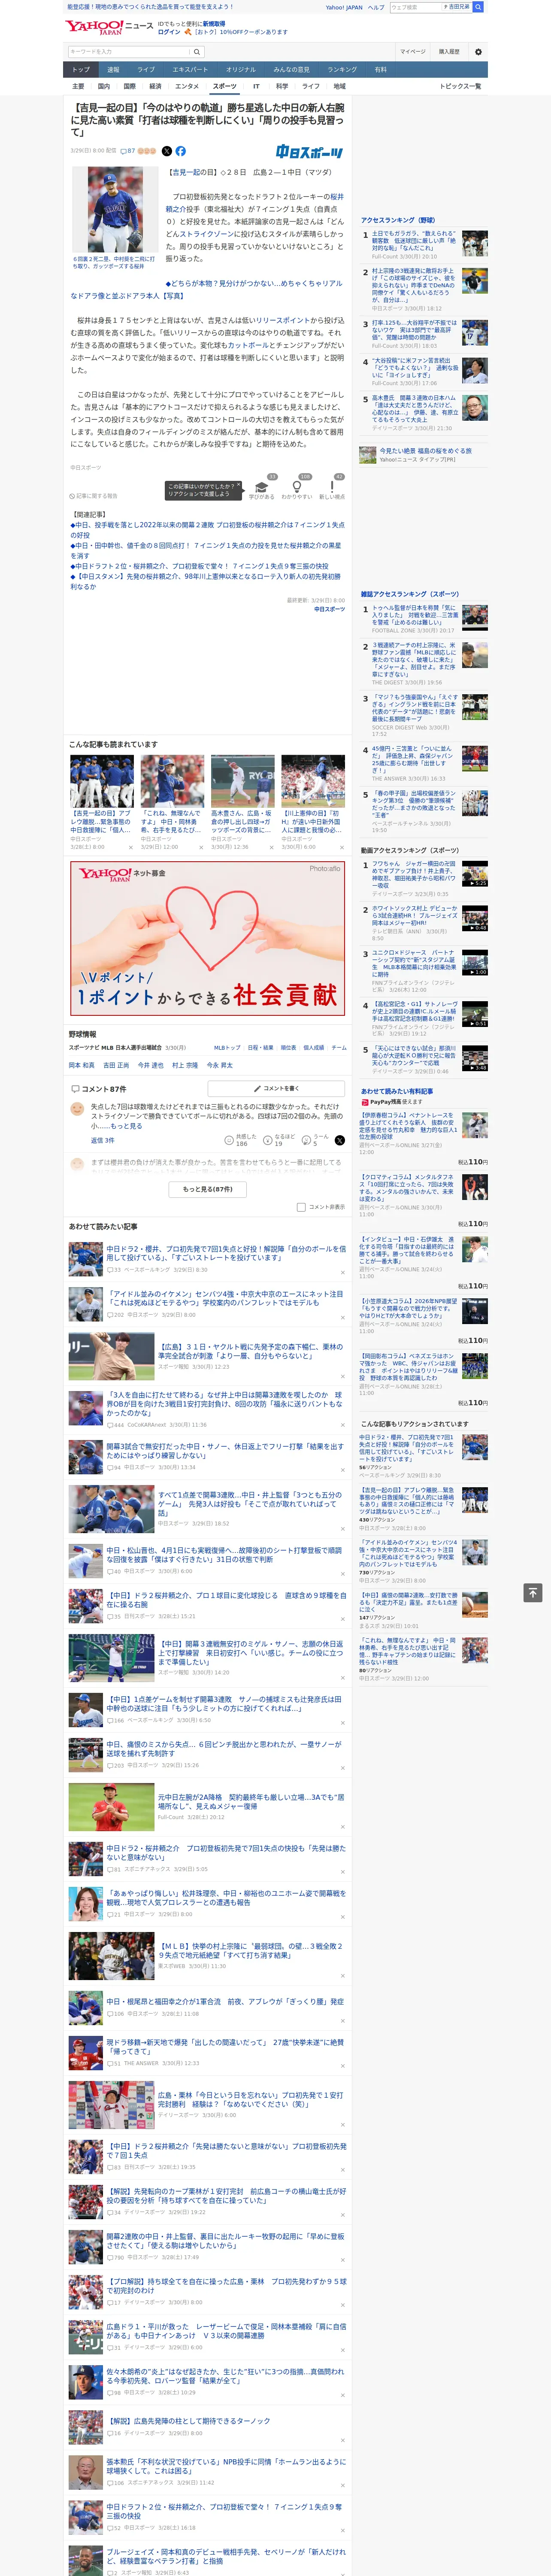Open the 順位表 link

point(289,1048)
